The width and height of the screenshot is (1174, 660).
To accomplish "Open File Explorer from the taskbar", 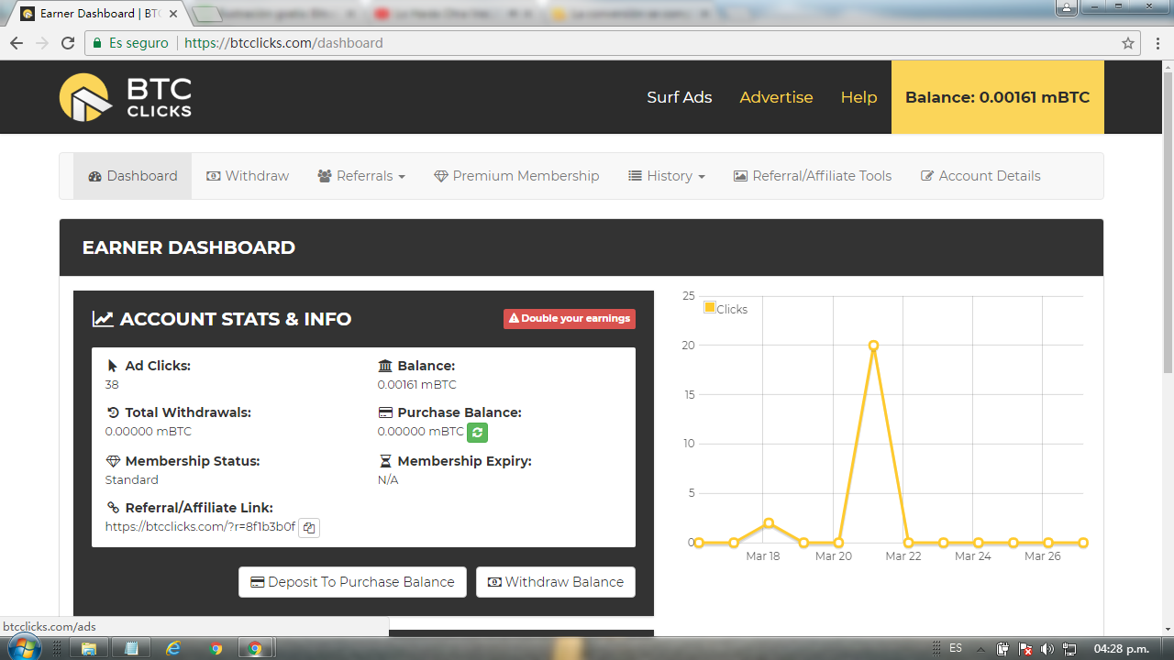I will (x=89, y=648).
